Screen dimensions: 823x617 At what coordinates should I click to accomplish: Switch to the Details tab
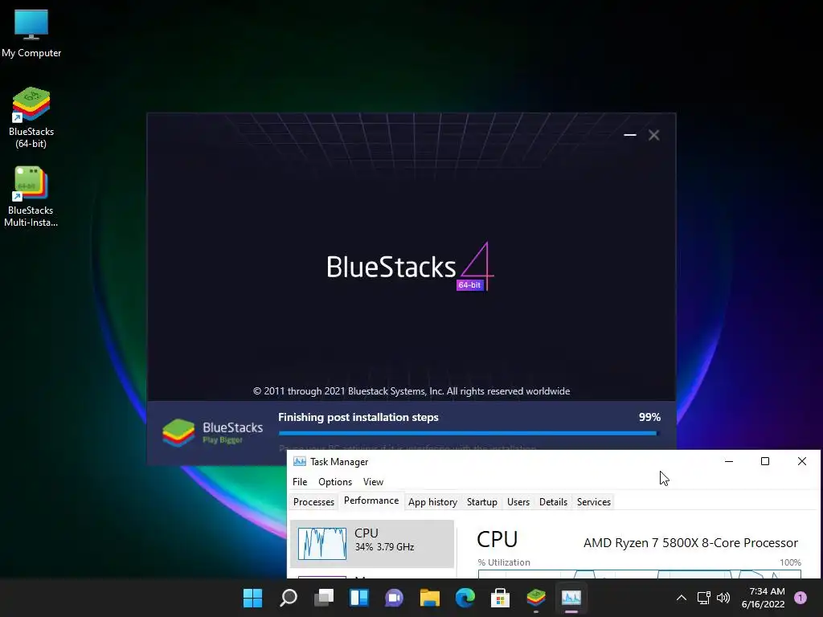click(x=553, y=502)
